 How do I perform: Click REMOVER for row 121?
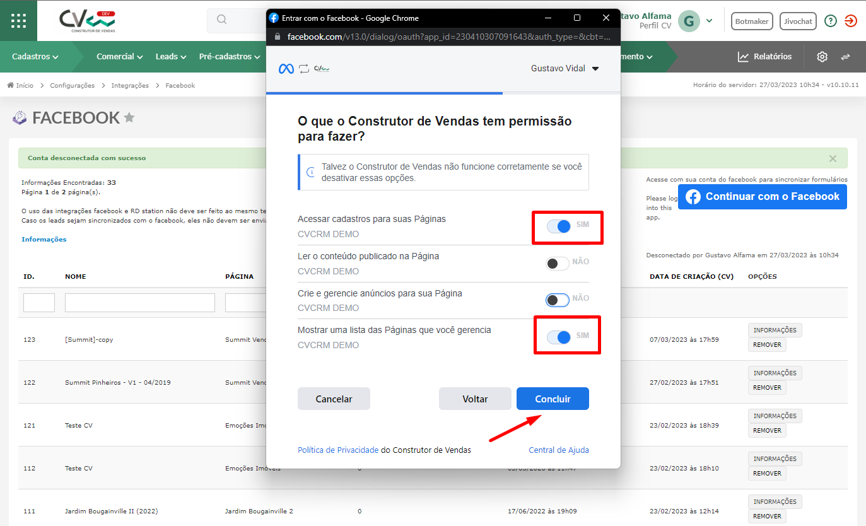[x=767, y=431]
